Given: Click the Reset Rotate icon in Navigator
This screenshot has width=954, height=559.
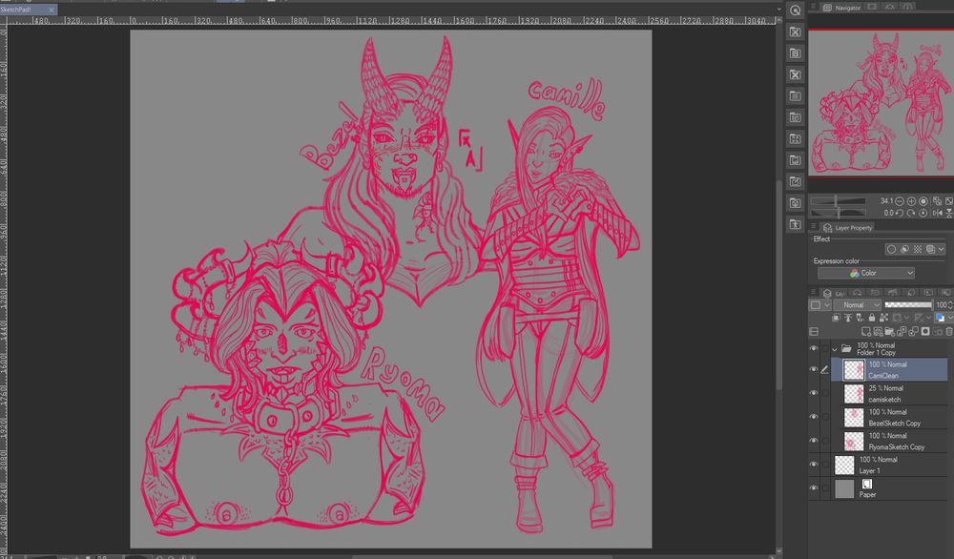Looking at the screenshot, I should pyautogui.click(x=923, y=212).
